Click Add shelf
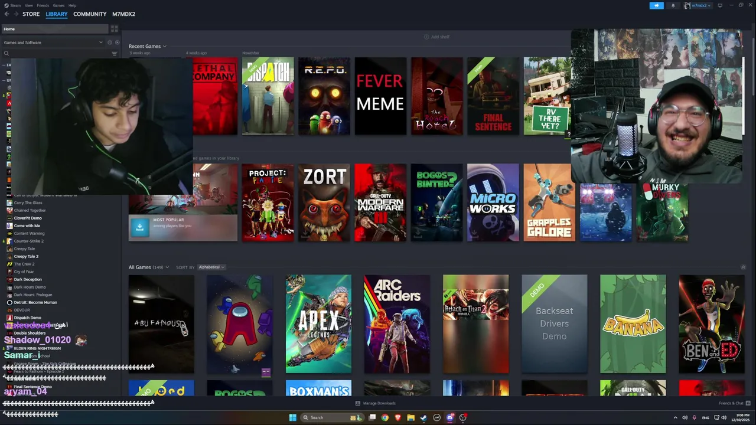 pos(436,37)
